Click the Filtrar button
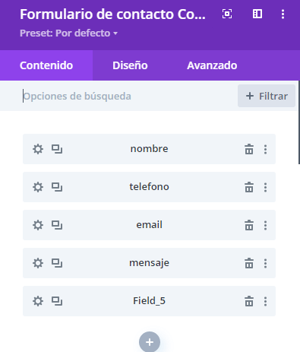Image resolution: width=300 pixels, height=352 pixels. pos(267,96)
